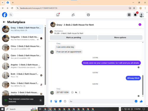Click More options button
The height and width of the screenshot is (111, 148).
coord(120,38)
